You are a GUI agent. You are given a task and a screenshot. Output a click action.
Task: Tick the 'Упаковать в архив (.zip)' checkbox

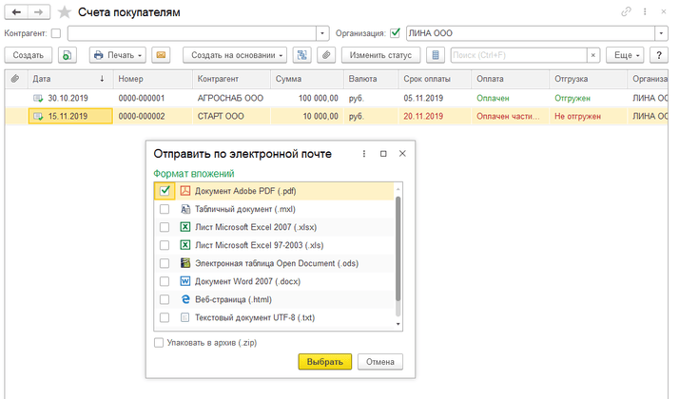coord(159,343)
